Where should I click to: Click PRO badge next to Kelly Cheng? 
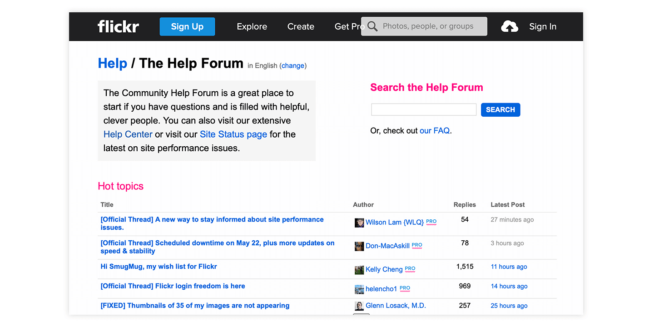click(410, 269)
